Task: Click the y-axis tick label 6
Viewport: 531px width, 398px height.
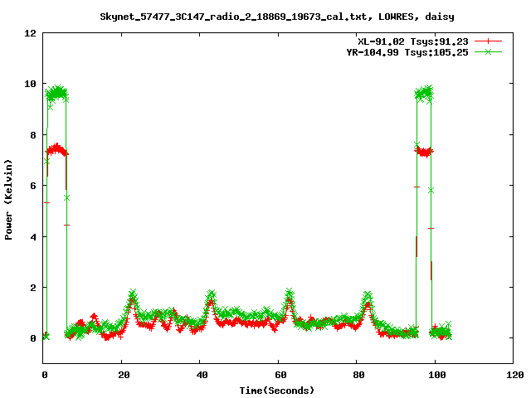Action: pos(33,186)
